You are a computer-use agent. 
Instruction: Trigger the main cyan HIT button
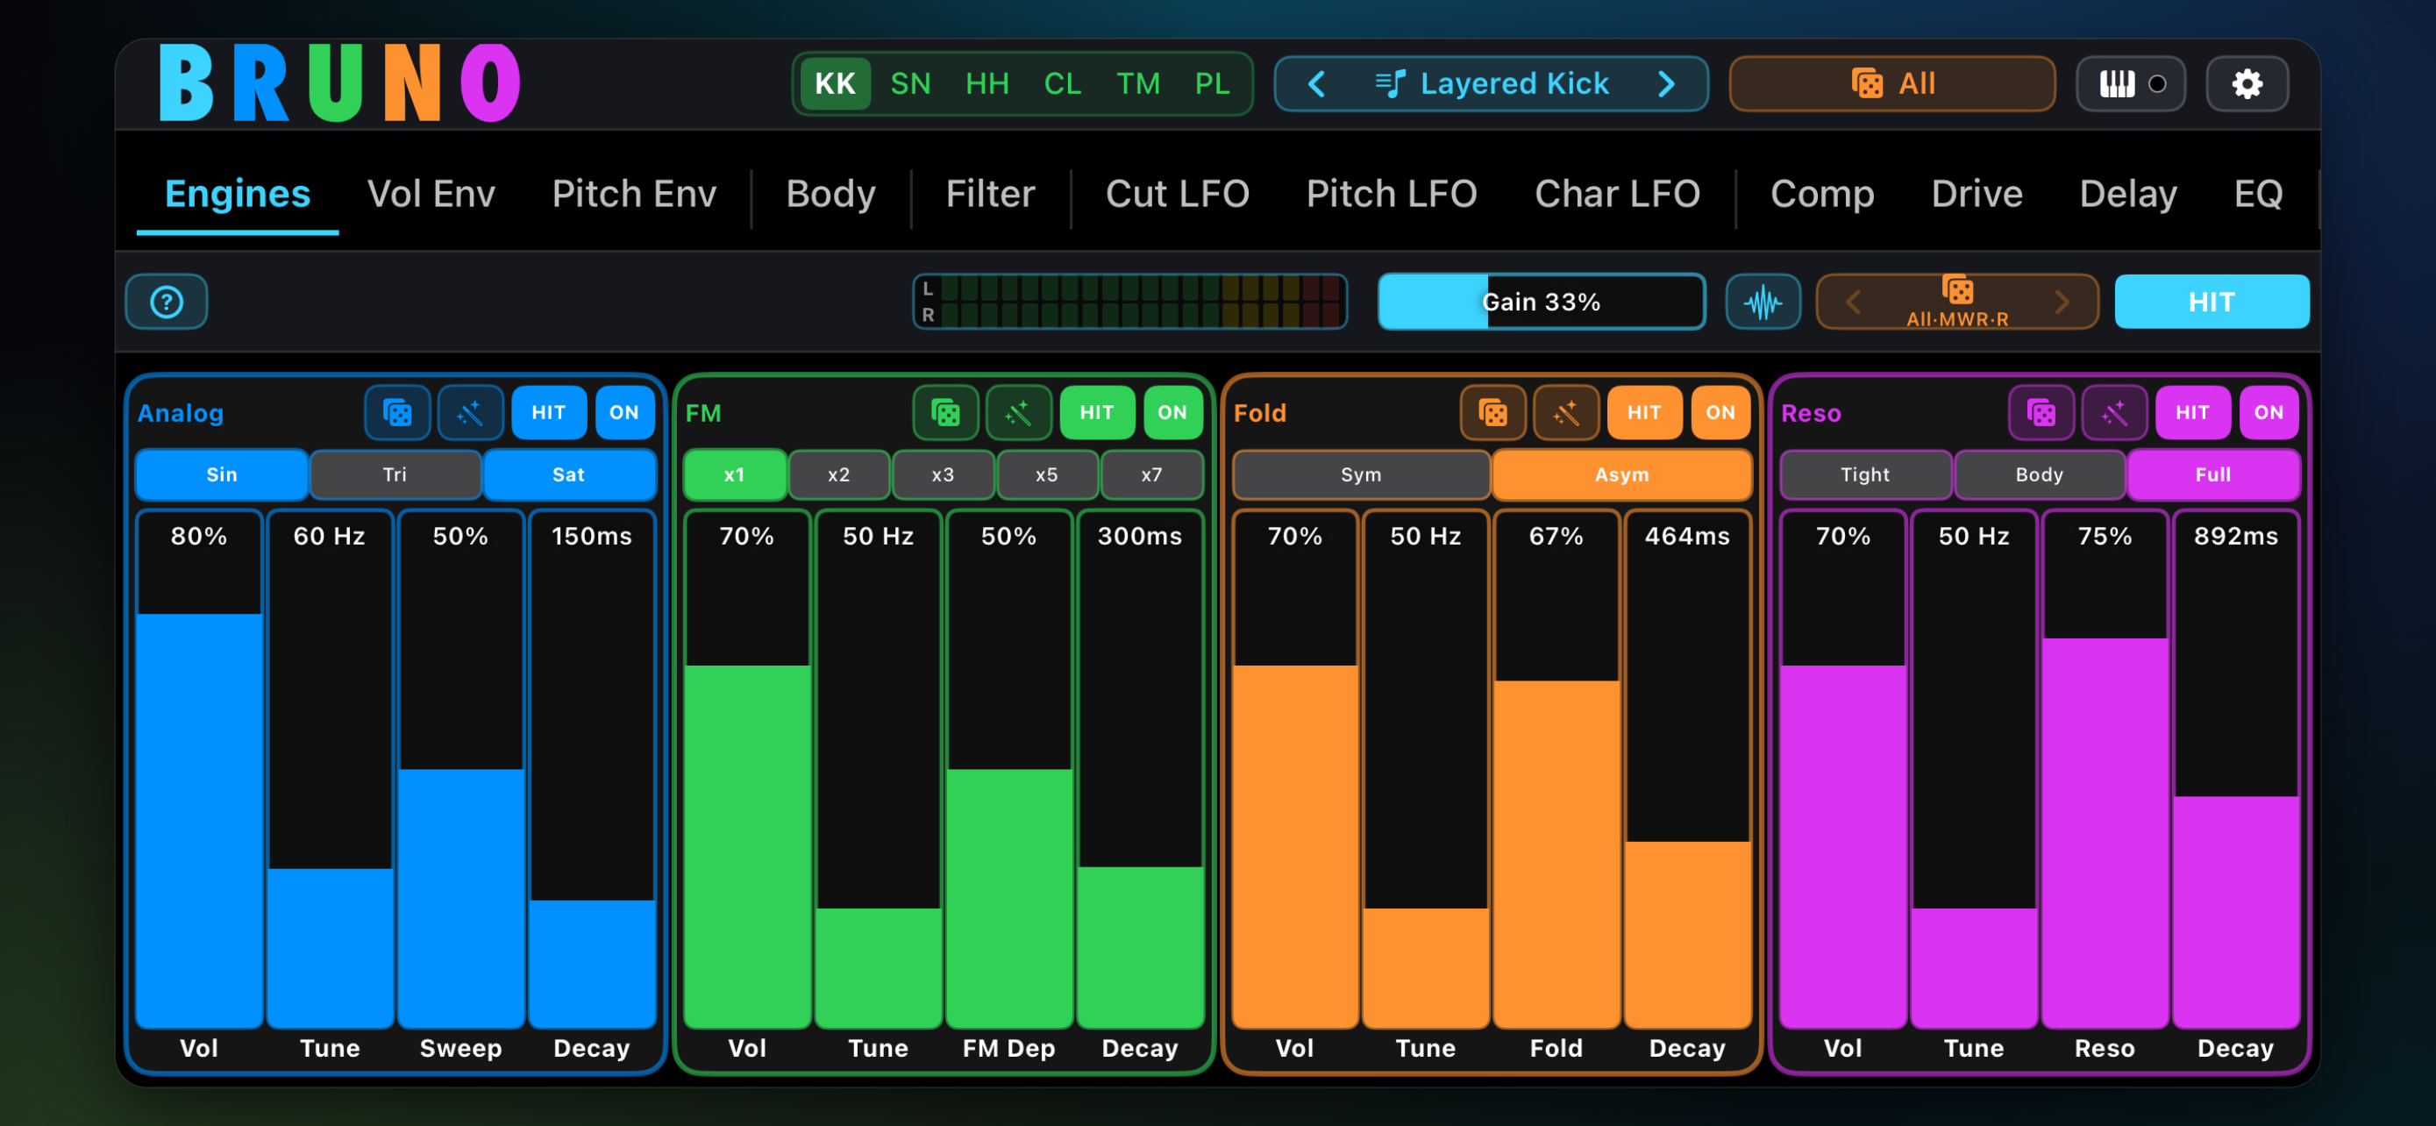(x=2211, y=302)
